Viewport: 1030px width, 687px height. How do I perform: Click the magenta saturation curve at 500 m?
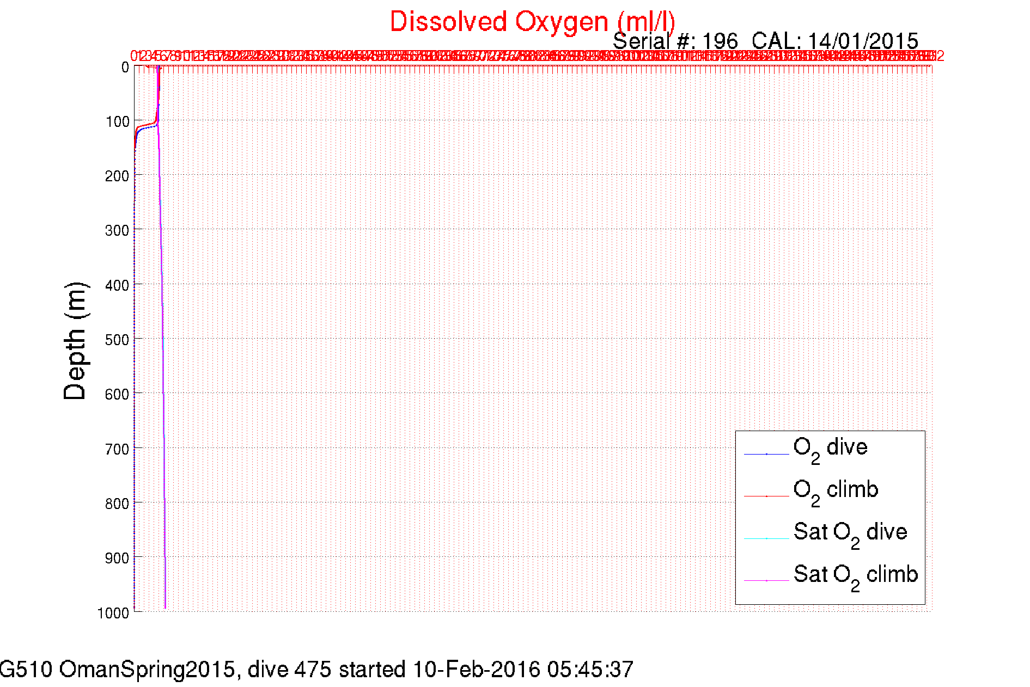tap(162, 339)
